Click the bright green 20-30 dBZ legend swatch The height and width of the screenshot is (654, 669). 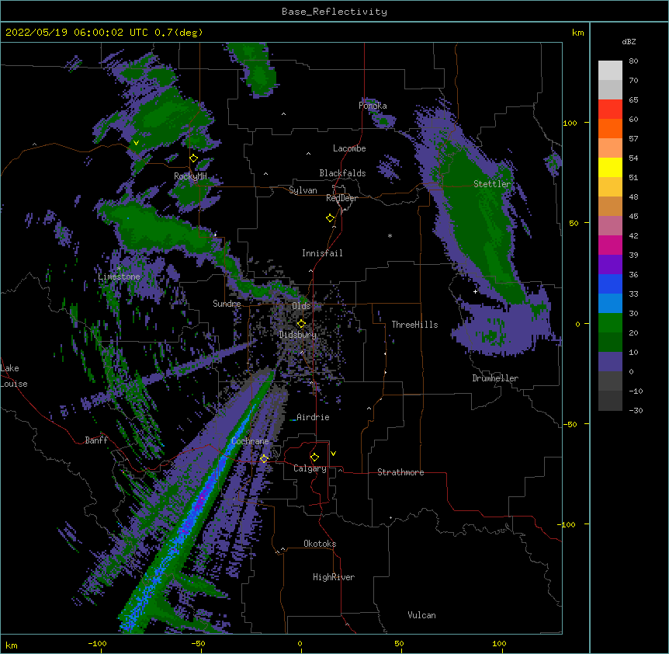pyautogui.click(x=610, y=323)
